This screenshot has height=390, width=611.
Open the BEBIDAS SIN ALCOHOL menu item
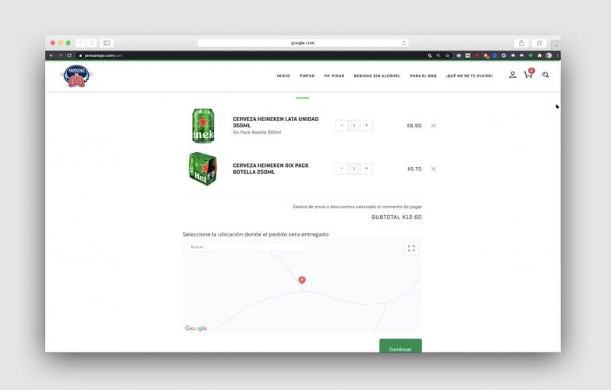coord(377,76)
